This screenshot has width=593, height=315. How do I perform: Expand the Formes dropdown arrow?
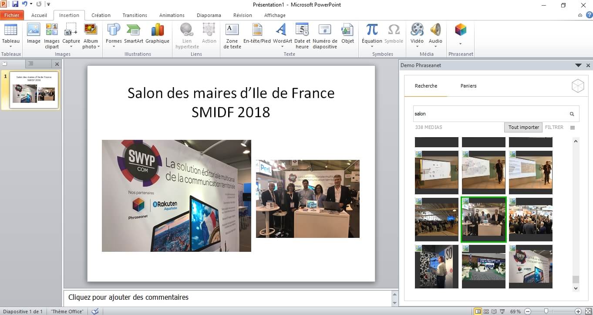click(114, 47)
